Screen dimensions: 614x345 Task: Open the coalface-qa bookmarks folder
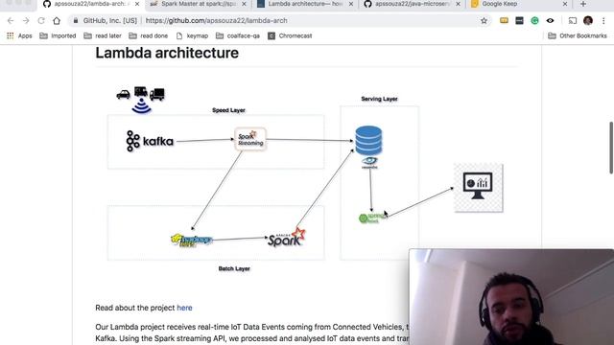tap(238, 36)
